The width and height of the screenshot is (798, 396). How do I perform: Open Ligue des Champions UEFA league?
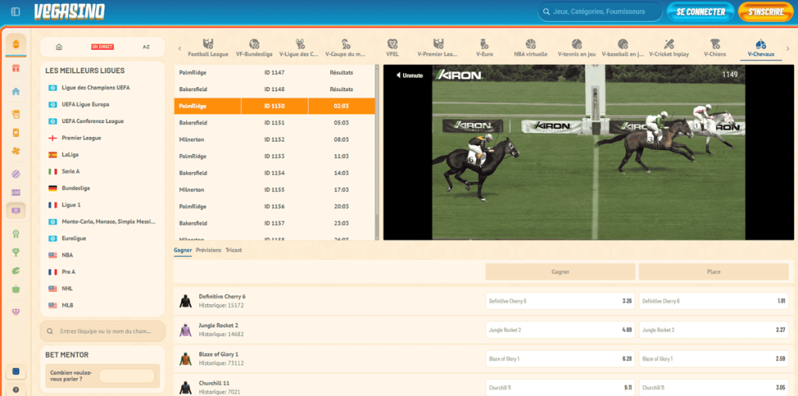[96, 87]
